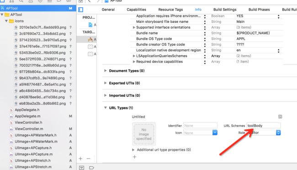Select the second target under TARG...
Image resolution: width=297 pixels, height=170 pixels.
[x=92, y=47]
